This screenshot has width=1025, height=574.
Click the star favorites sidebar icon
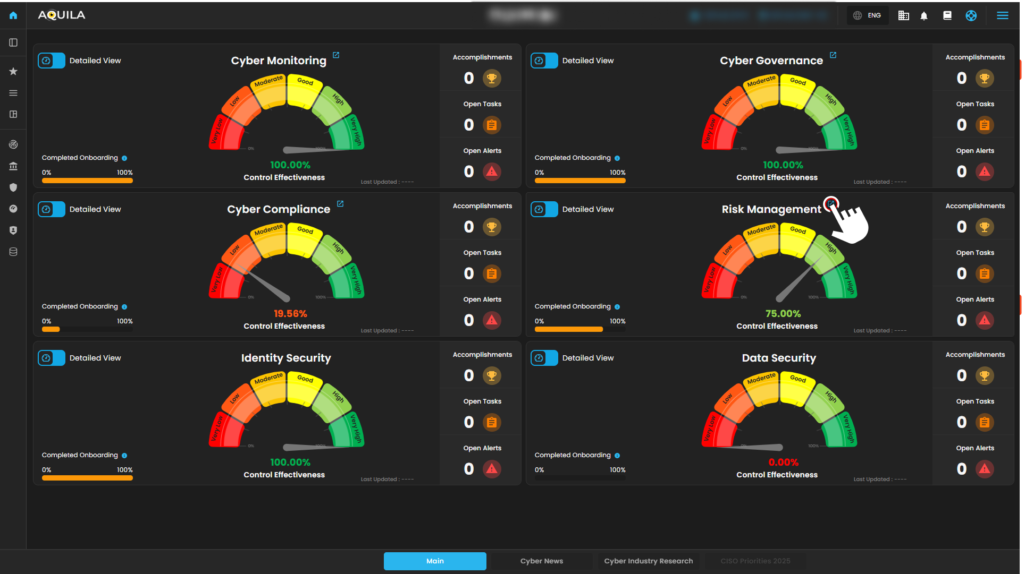(x=13, y=71)
